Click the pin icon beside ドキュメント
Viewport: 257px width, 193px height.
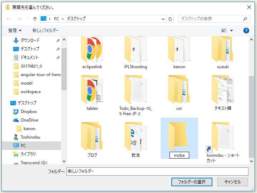click(58, 58)
